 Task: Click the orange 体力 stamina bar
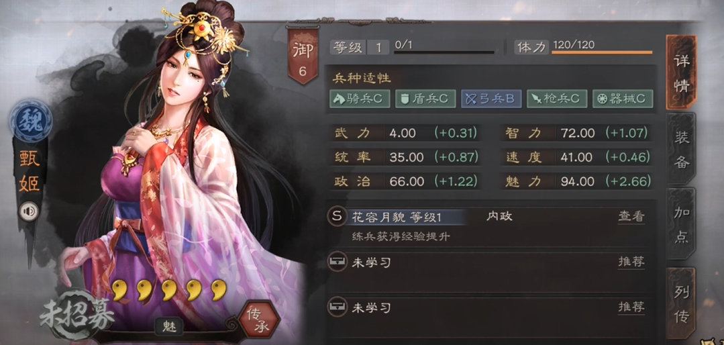[602, 52]
